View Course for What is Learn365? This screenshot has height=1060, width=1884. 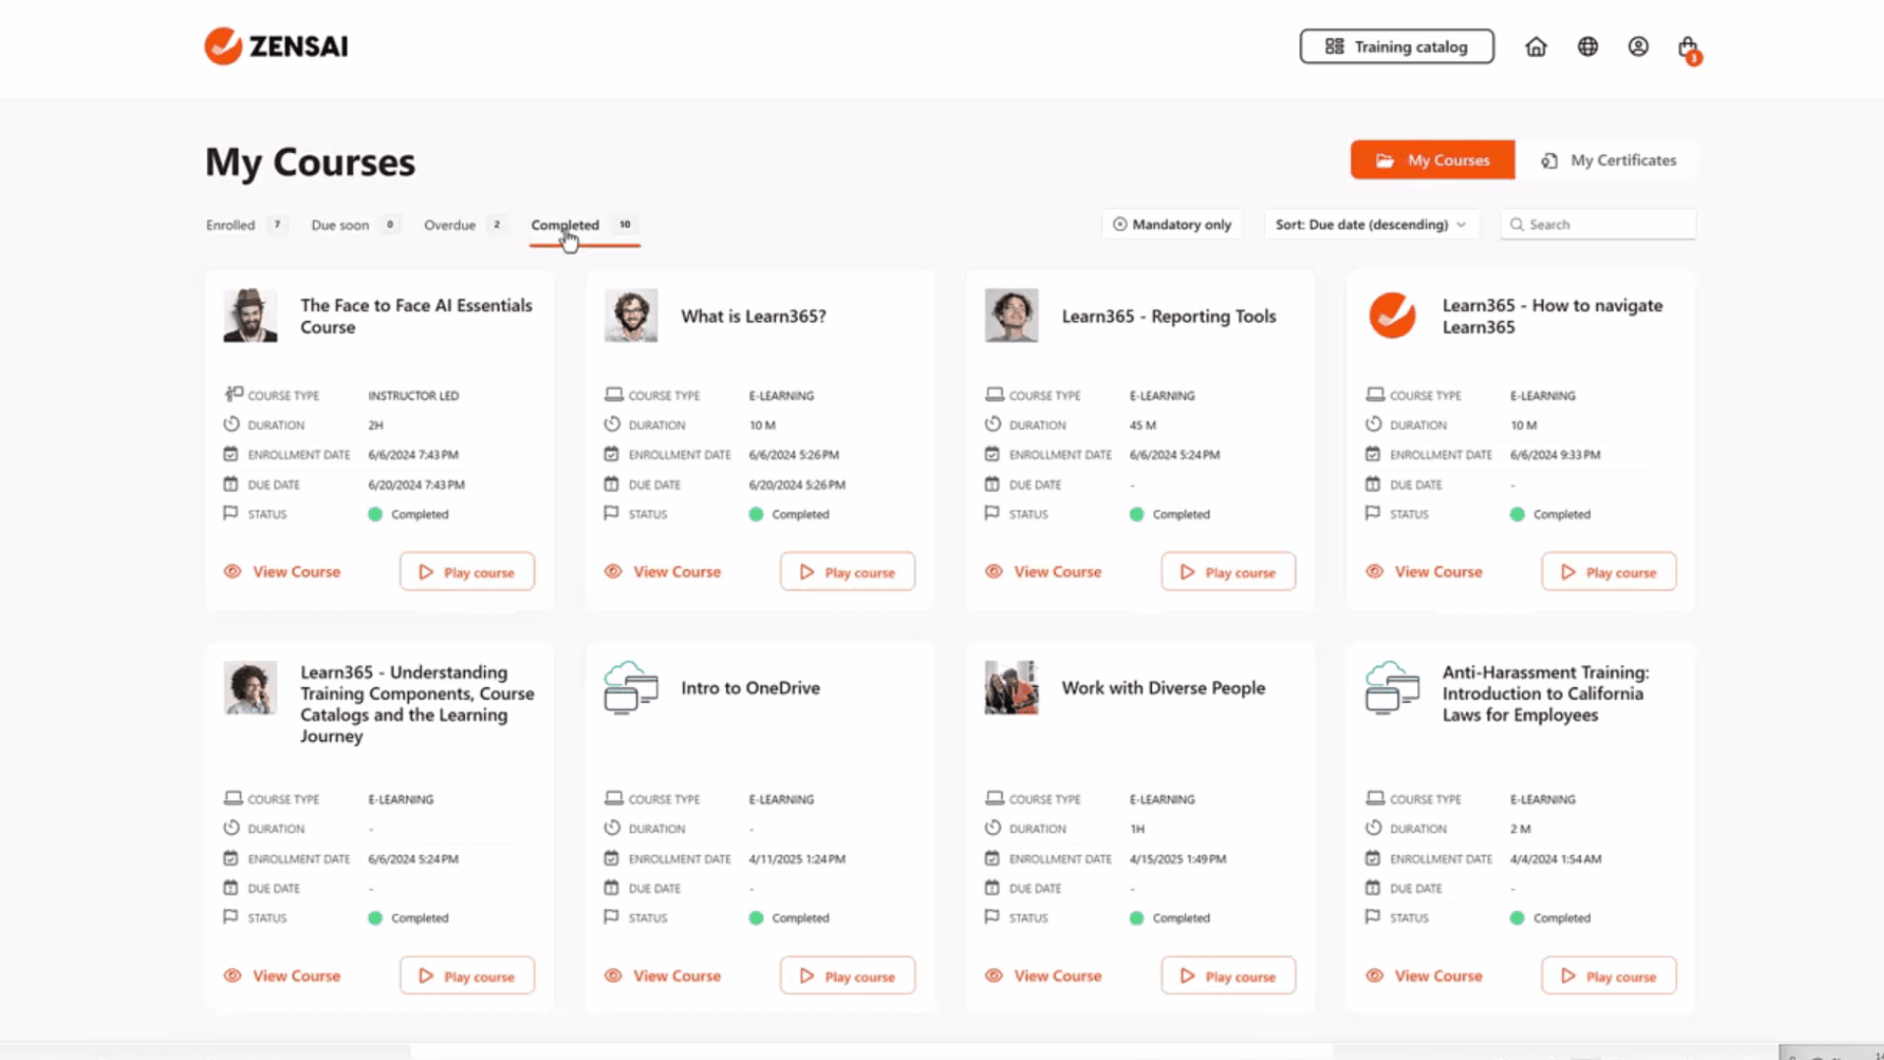[x=663, y=571]
